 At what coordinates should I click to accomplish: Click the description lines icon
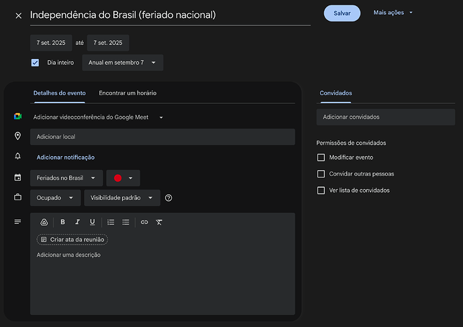[x=17, y=221]
